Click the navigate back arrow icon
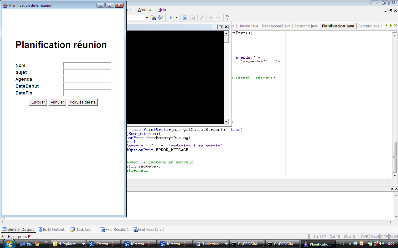Viewport: 398px width, 248px height. 211,17
